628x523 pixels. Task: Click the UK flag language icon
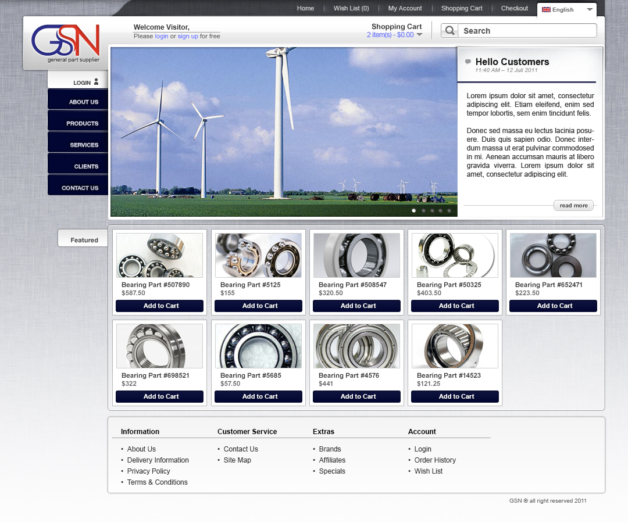(x=546, y=10)
